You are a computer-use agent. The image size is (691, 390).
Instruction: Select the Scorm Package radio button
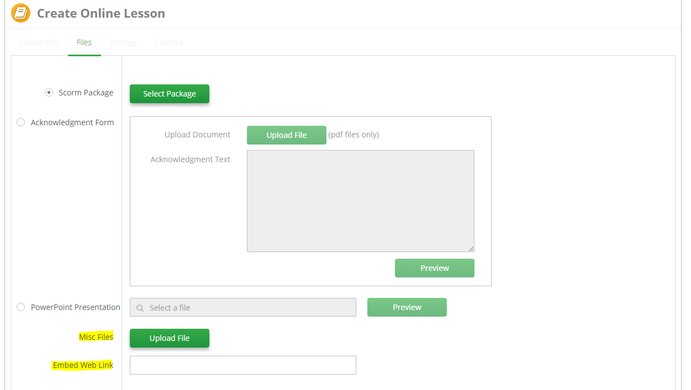click(x=49, y=92)
